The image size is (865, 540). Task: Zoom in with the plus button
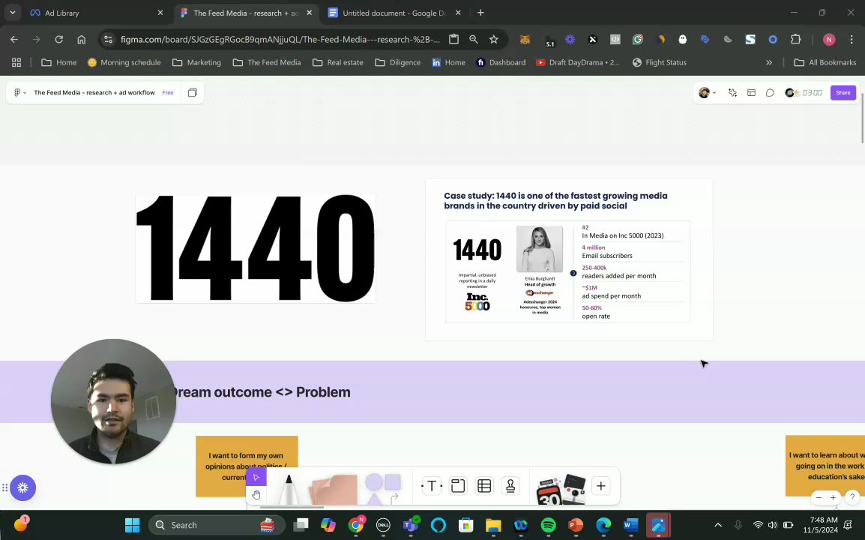[x=833, y=497]
